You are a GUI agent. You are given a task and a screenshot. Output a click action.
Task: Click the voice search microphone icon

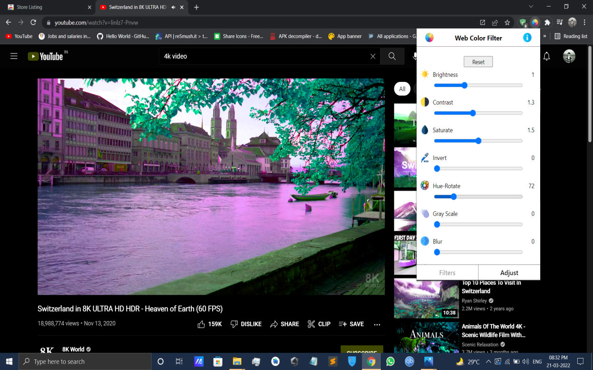(x=414, y=56)
